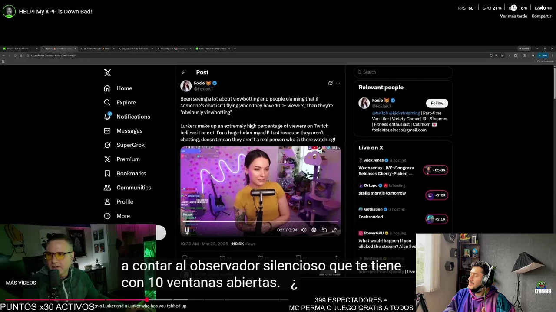
Task: Open the @kickstreaming mention in bio
Action: [404, 113]
